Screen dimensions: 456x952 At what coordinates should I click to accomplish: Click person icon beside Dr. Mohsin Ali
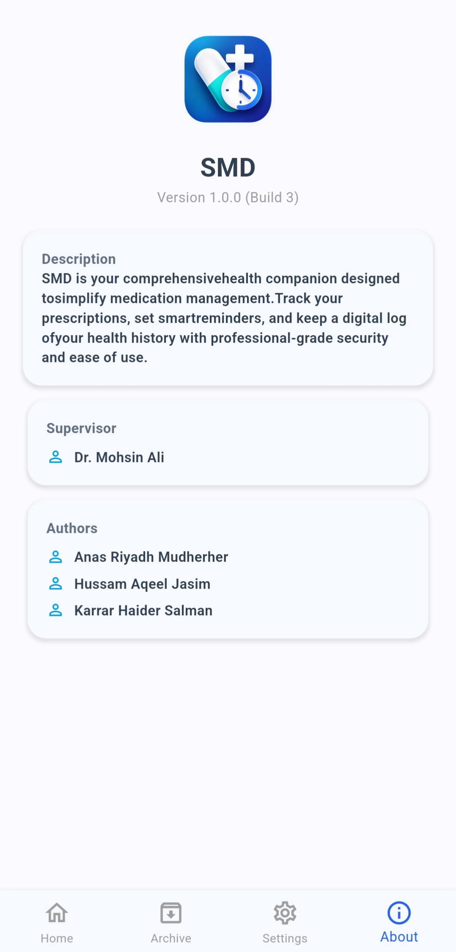56,457
